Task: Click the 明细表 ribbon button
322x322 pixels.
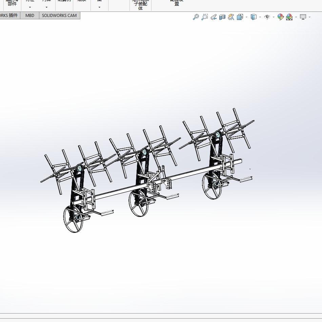Action: [82, 2]
